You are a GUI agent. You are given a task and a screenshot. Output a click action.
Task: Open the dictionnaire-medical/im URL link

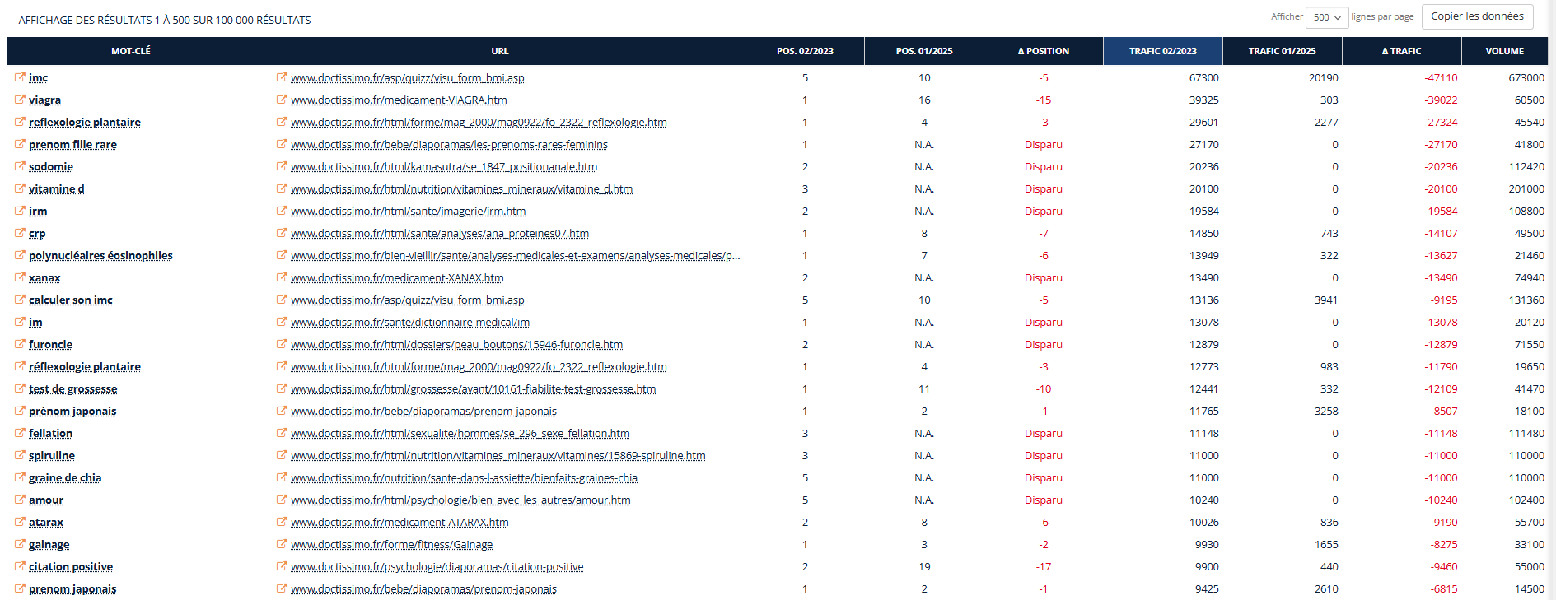click(x=410, y=322)
